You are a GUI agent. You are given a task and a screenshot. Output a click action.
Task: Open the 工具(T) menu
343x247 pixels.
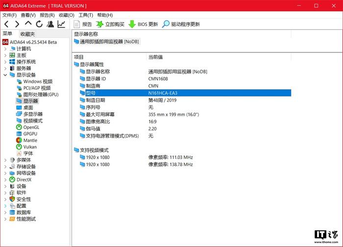(86, 15)
